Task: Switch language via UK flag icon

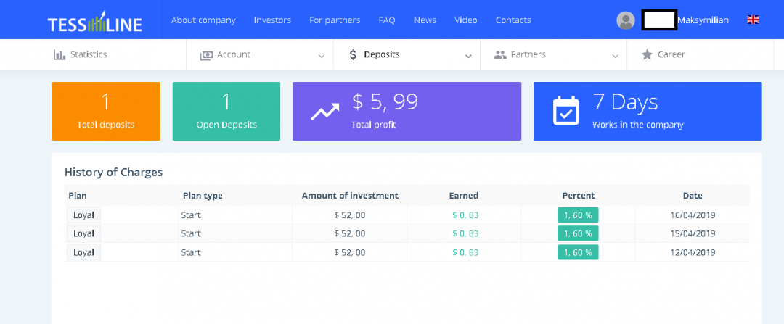Action: 753,20
